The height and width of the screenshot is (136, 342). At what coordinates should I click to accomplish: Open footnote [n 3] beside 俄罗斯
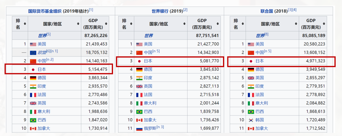tap(160, 127)
